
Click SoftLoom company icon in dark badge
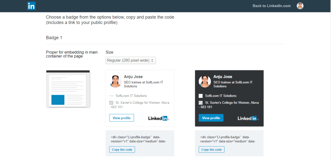point(201,96)
